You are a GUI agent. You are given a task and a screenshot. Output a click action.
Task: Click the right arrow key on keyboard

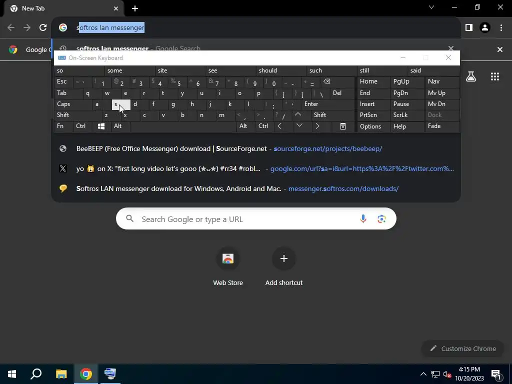point(317,126)
